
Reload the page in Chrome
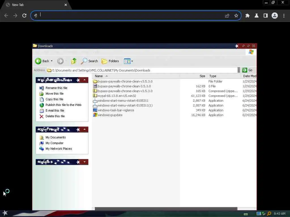(24, 16)
